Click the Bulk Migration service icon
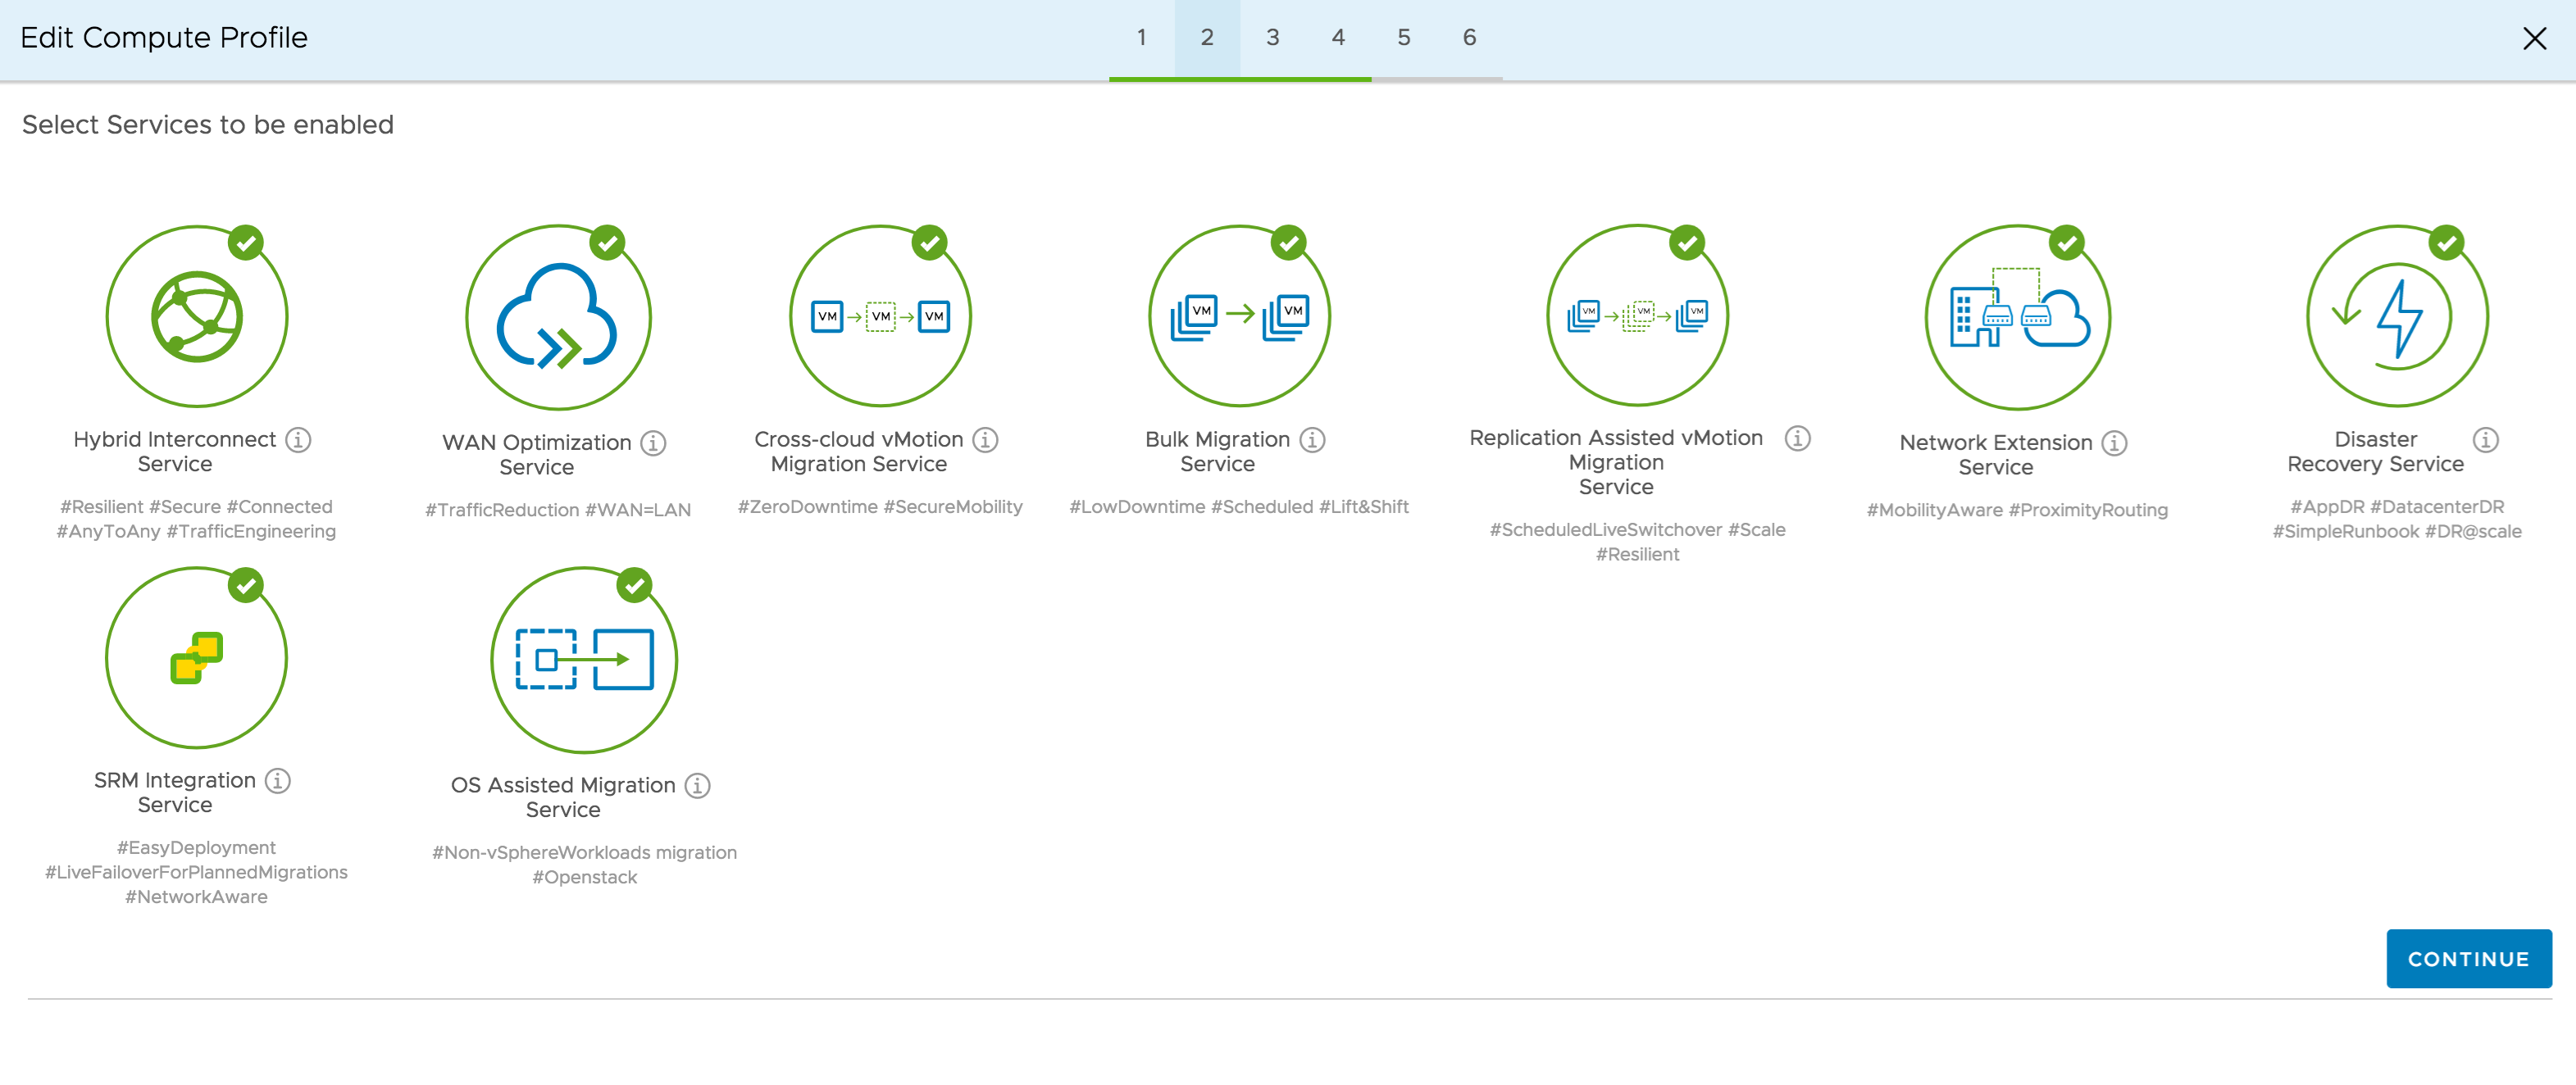This screenshot has width=2576, height=1085. point(1239,317)
